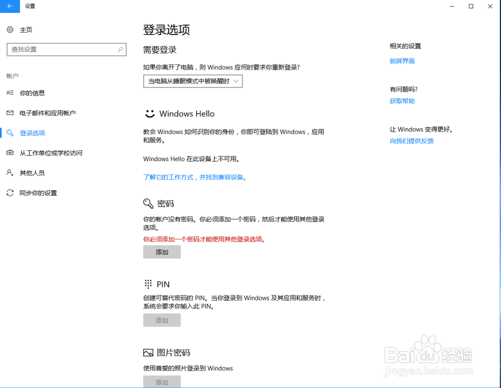Go to 你的信息 section
Viewport: 501px width, 388px height.
32,93
